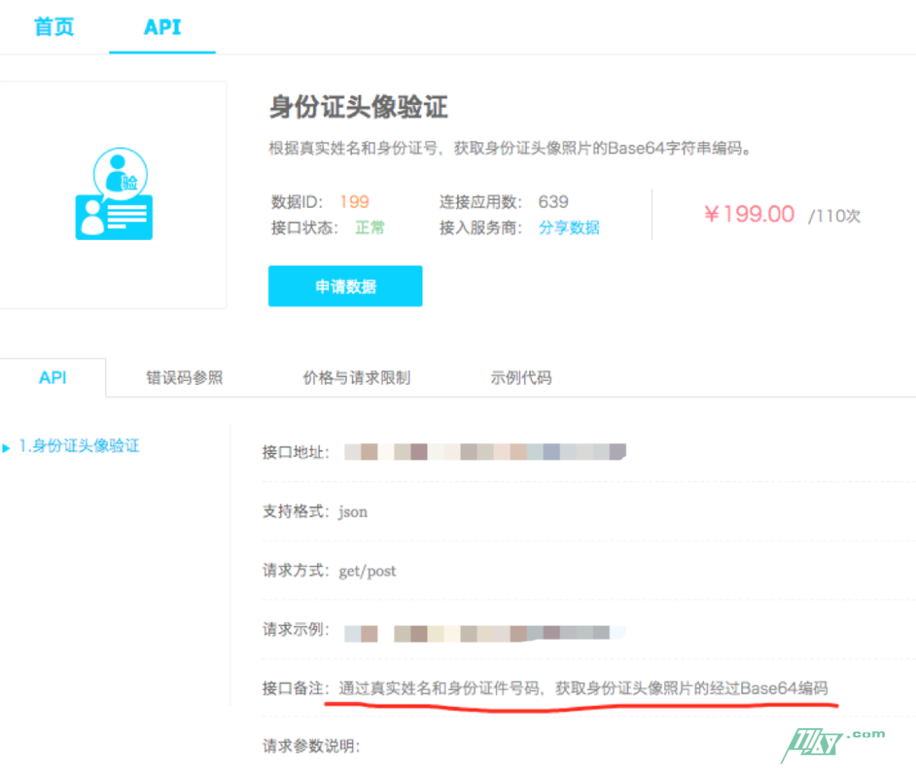Screen dimensions: 916x768
Task: Click the 申请数据 button
Action: (344, 286)
